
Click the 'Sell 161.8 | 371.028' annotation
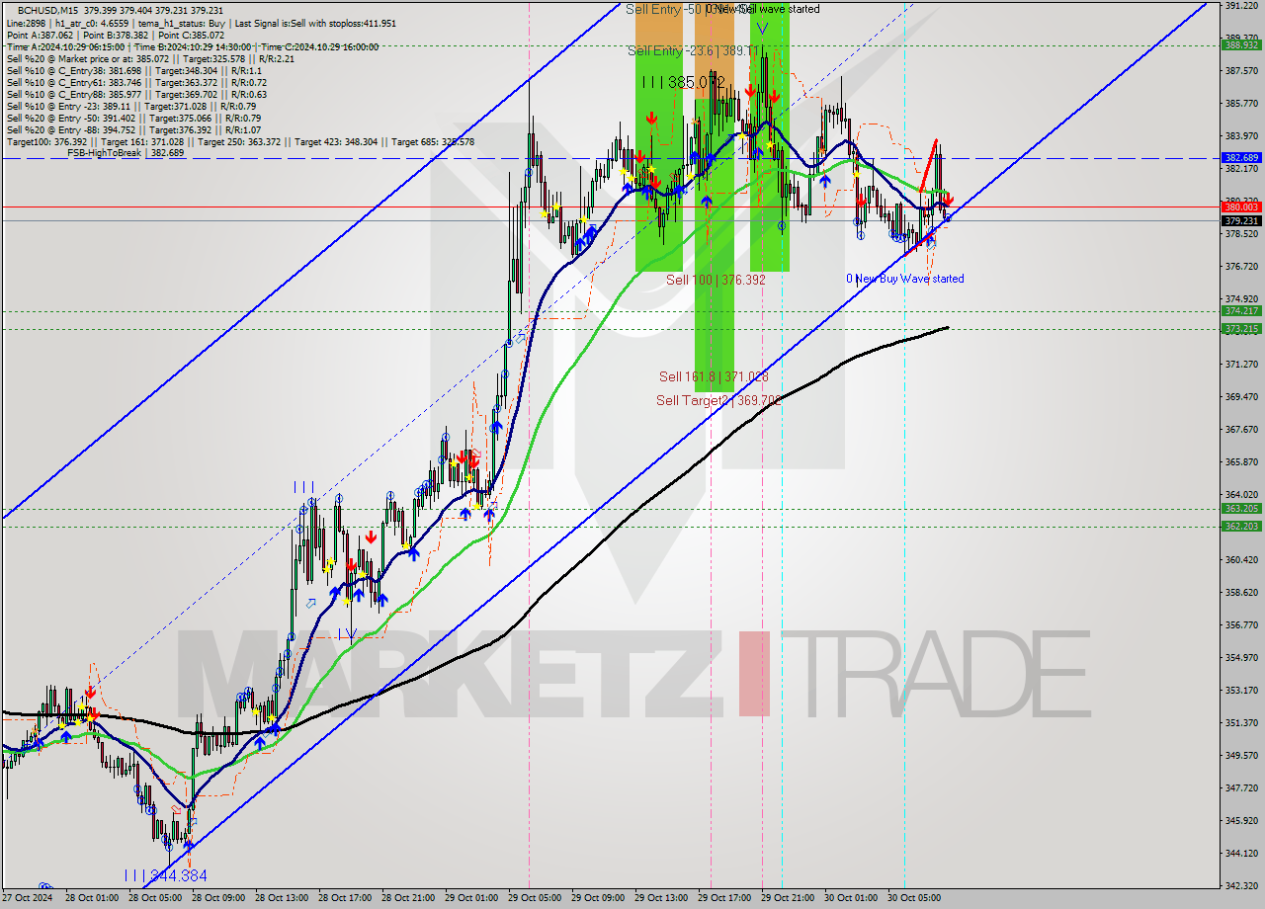[714, 376]
